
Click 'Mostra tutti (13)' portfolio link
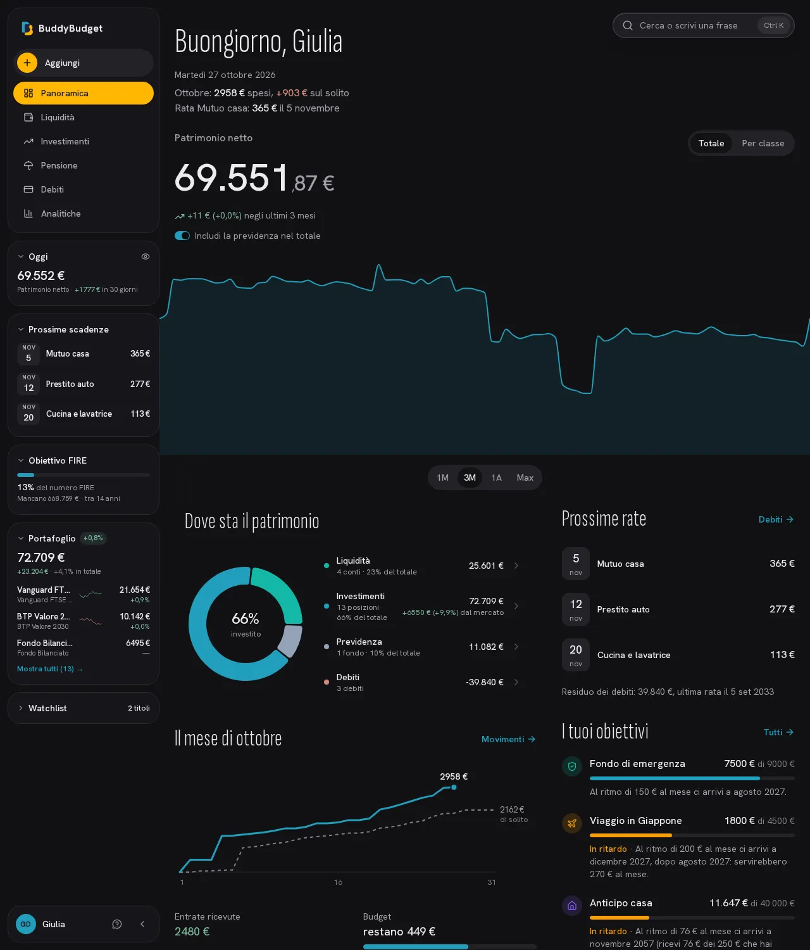tap(50, 669)
